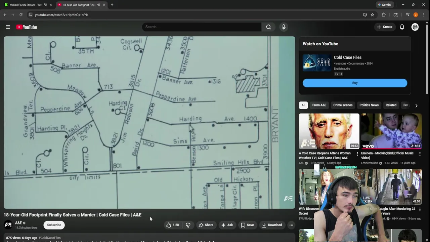Expand more filter chips with right chevron

(416, 106)
